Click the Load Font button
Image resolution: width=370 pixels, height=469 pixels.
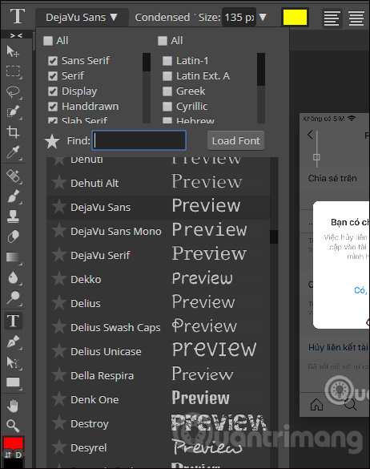point(235,140)
